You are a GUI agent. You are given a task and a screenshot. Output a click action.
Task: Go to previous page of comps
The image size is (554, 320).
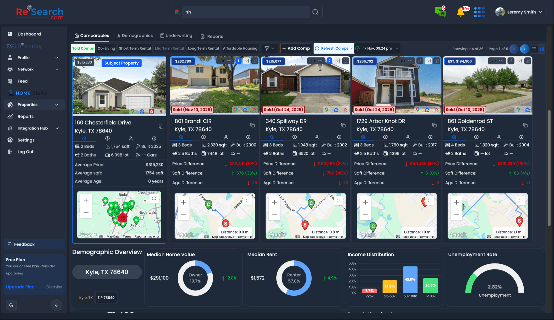click(514, 49)
